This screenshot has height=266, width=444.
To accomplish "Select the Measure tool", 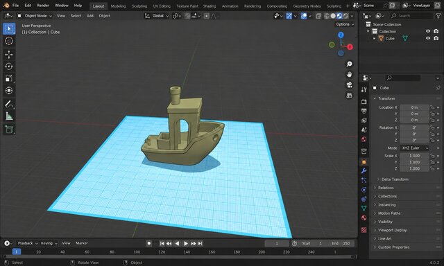I will coord(9,116).
